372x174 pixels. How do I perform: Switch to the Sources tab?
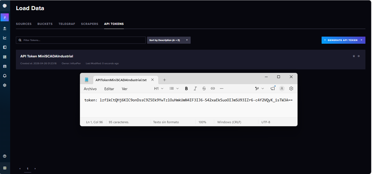pyautogui.click(x=24, y=24)
